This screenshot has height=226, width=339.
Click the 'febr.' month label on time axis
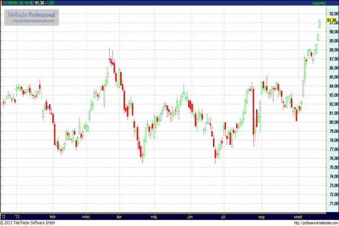click(53, 216)
